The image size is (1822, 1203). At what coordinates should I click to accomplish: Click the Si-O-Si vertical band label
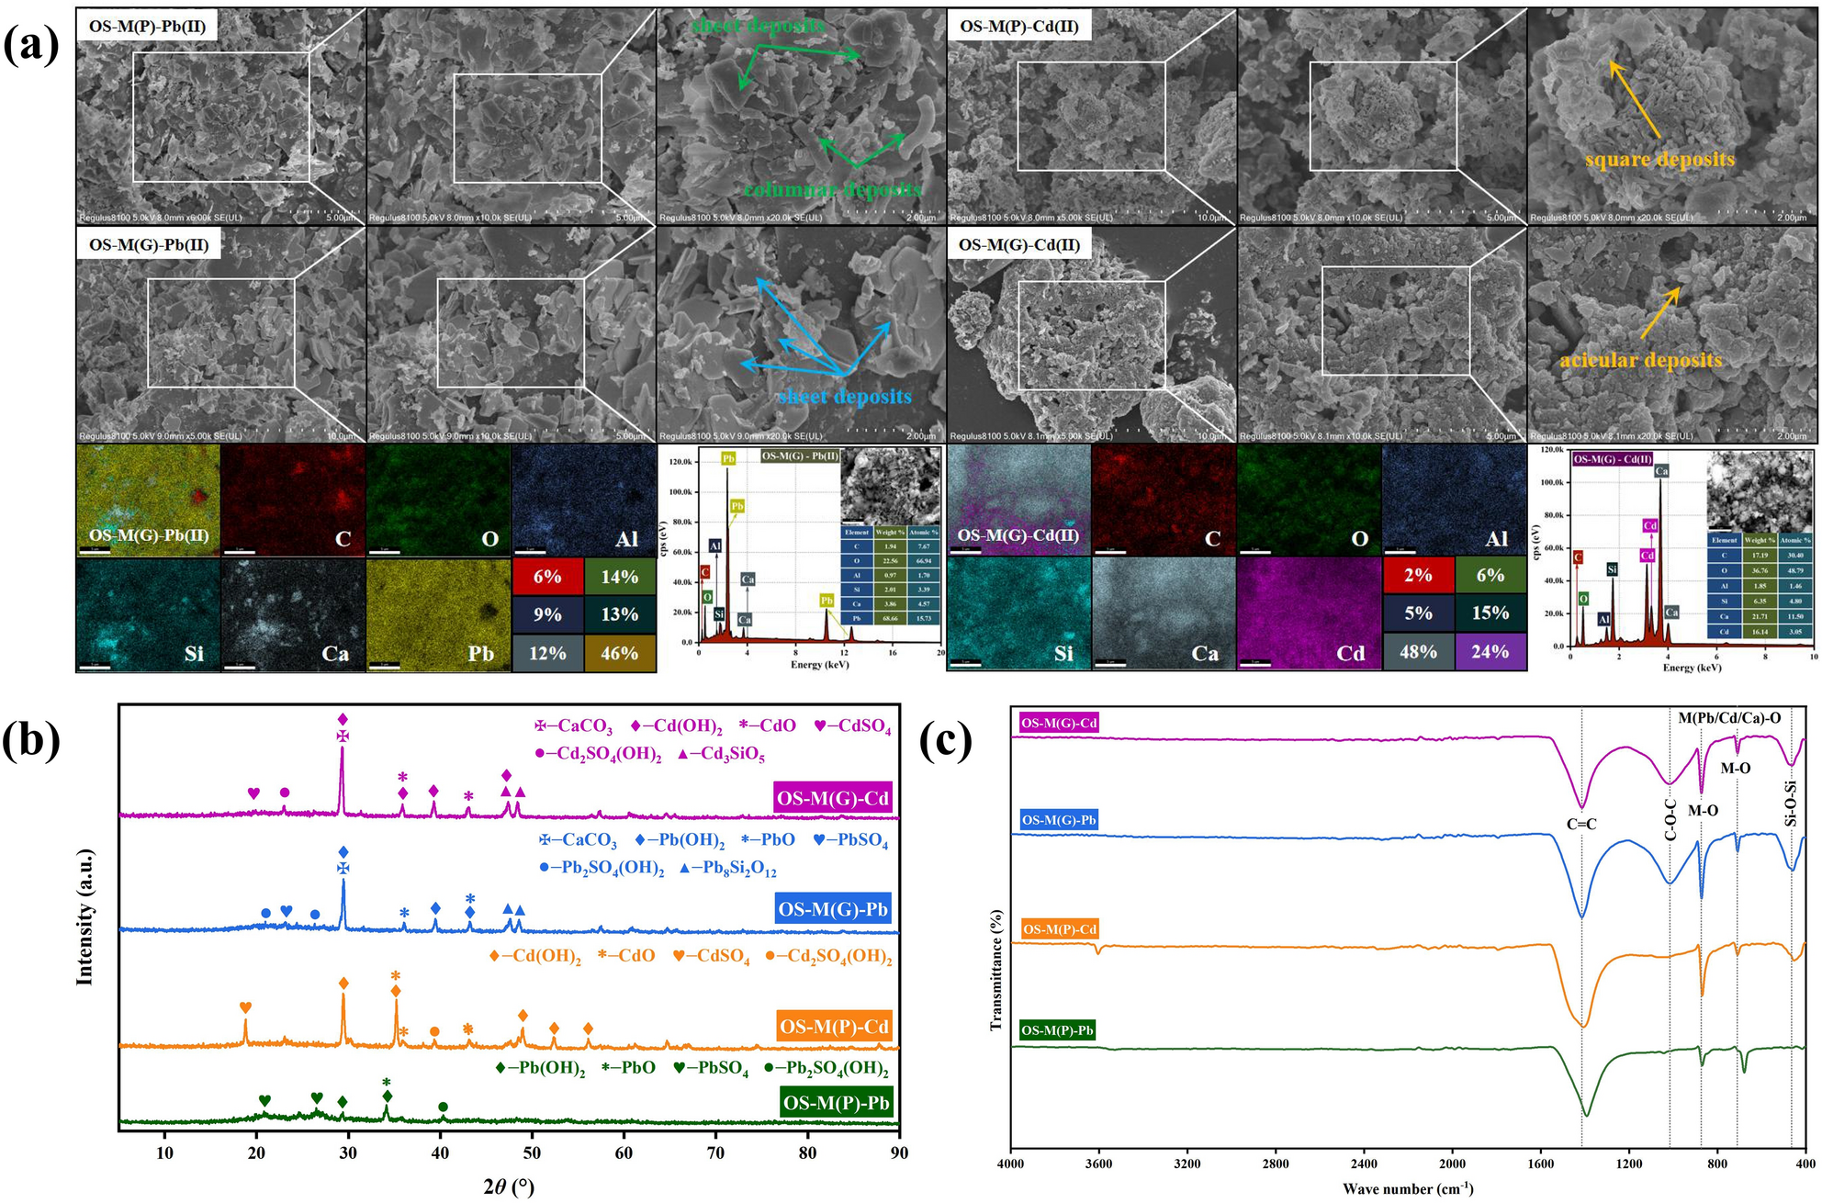(x=1790, y=803)
